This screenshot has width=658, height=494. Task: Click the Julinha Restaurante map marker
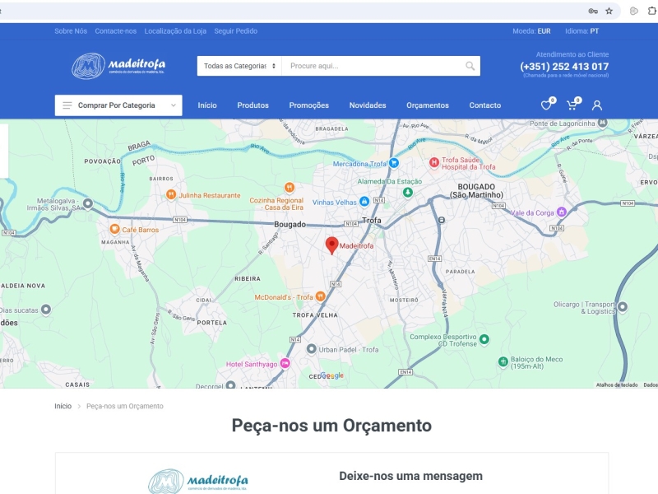pos(171,194)
